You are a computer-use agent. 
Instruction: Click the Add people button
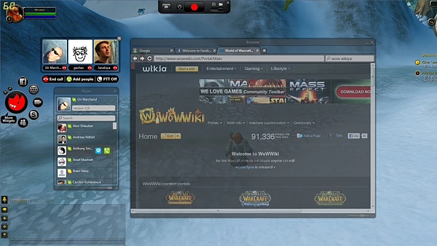[80, 79]
